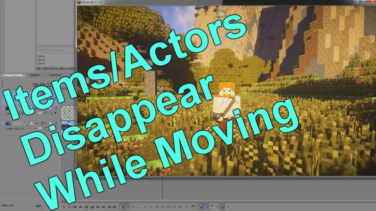Solo track 3
This screenshot has height=211, width=376.
[x=56, y=123]
